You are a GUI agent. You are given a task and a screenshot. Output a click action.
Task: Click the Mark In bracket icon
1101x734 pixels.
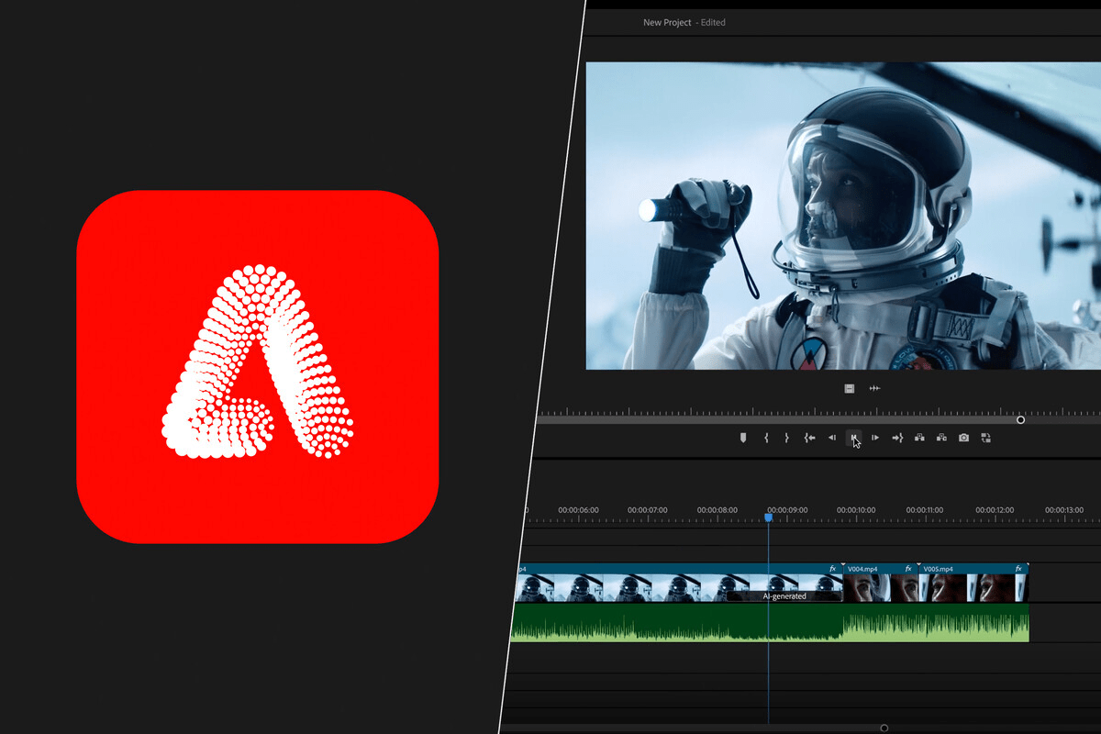click(766, 439)
